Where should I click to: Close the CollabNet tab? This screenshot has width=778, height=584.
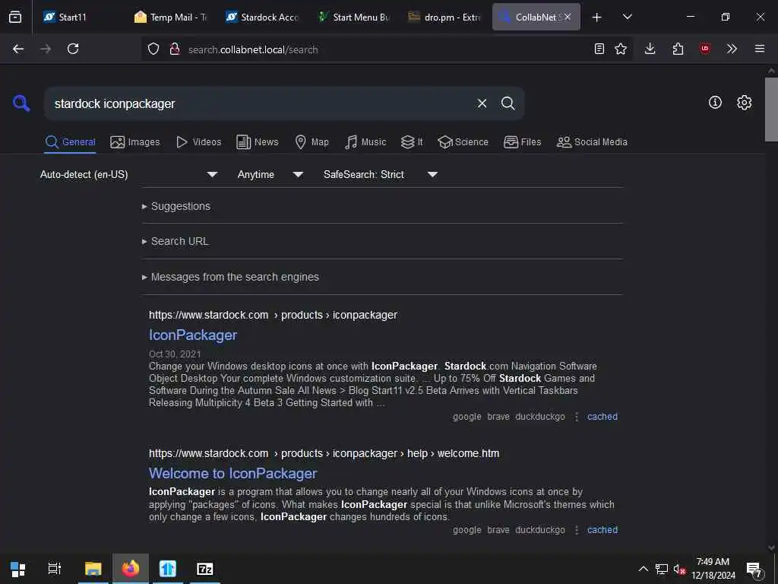(568, 17)
